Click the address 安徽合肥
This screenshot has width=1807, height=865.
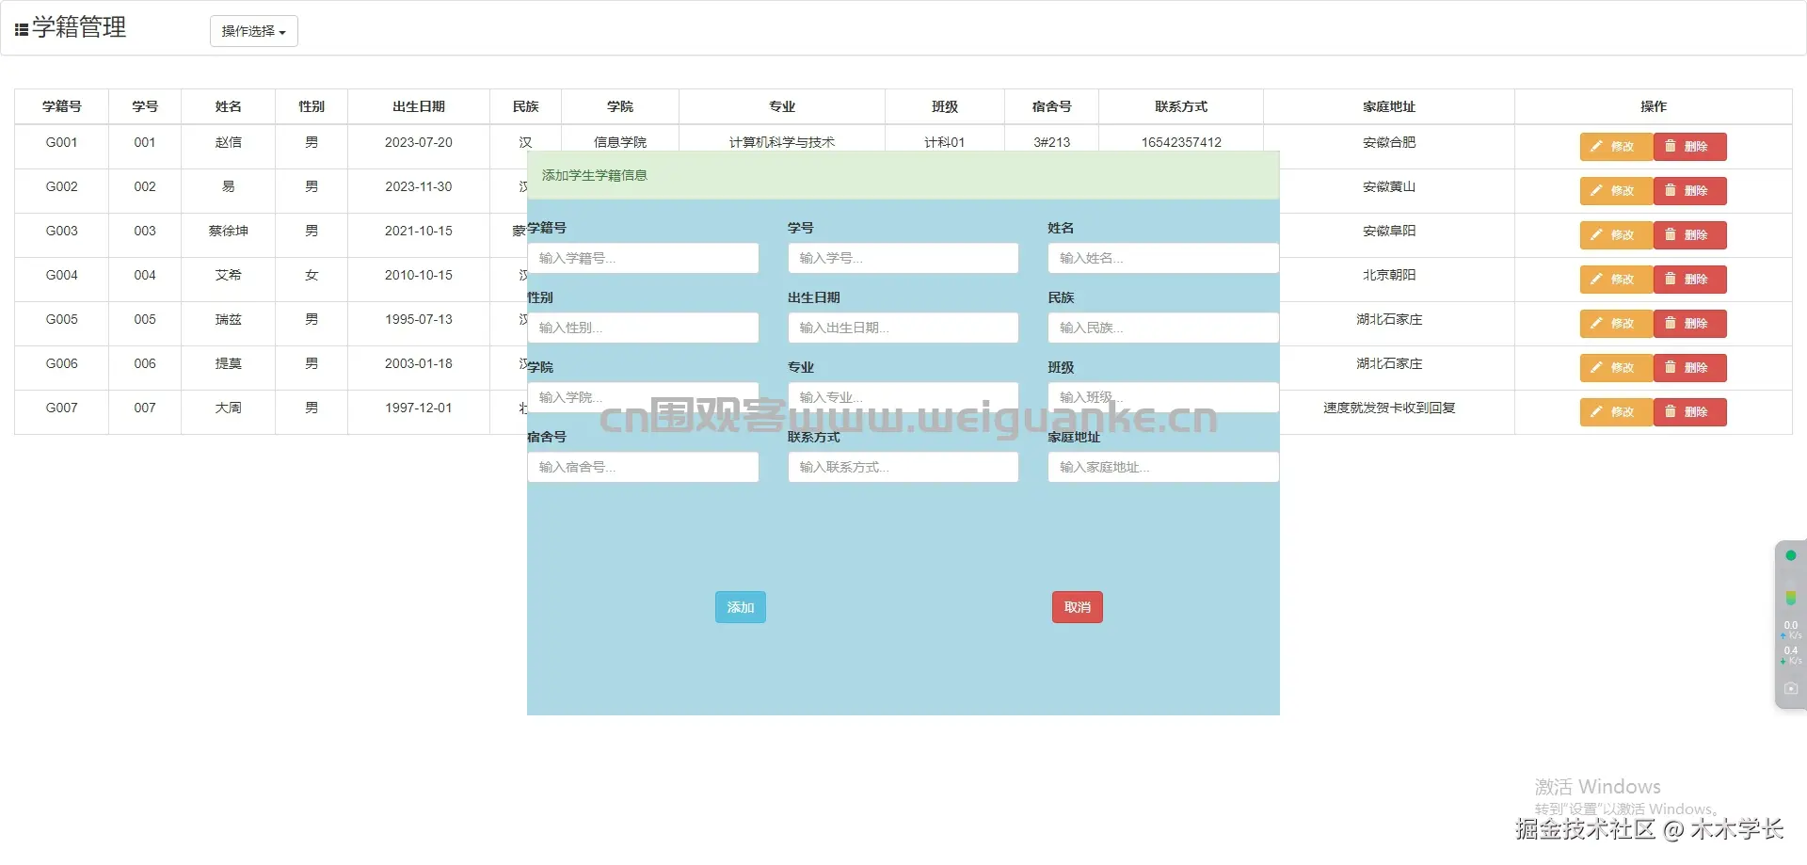pyautogui.click(x=1389, y=142)
